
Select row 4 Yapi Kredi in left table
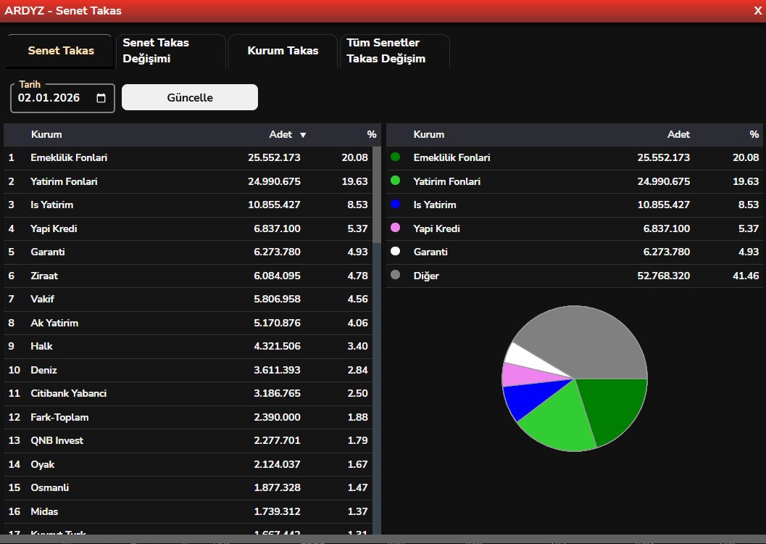pyautogui.click(x=188, y=228)
